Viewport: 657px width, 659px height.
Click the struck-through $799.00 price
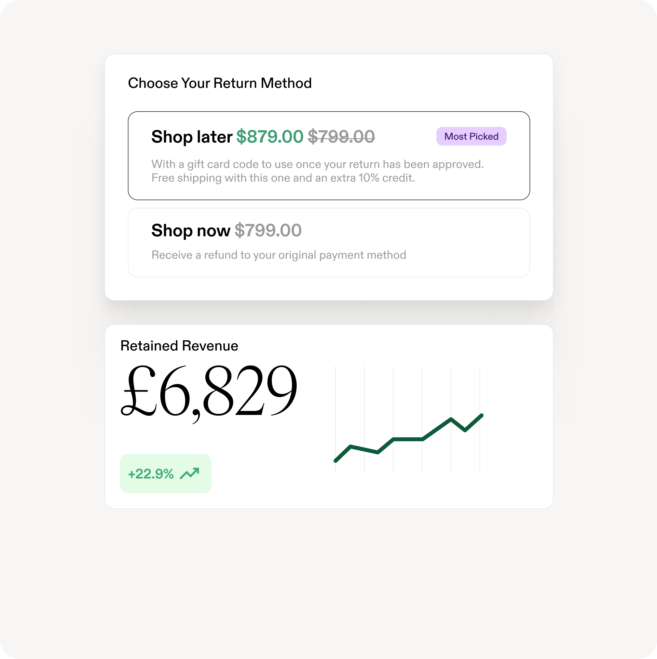click(341, 137)
